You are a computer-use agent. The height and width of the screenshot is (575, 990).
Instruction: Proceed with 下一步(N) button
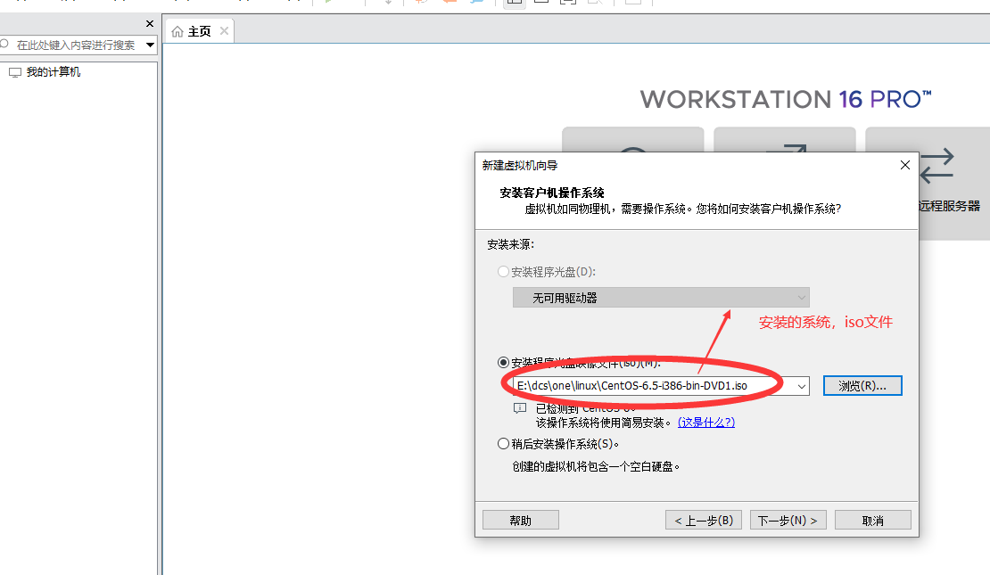[788, 520]
